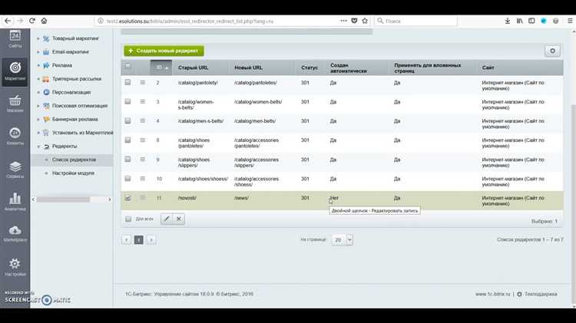Open browser home page icon

44,21
